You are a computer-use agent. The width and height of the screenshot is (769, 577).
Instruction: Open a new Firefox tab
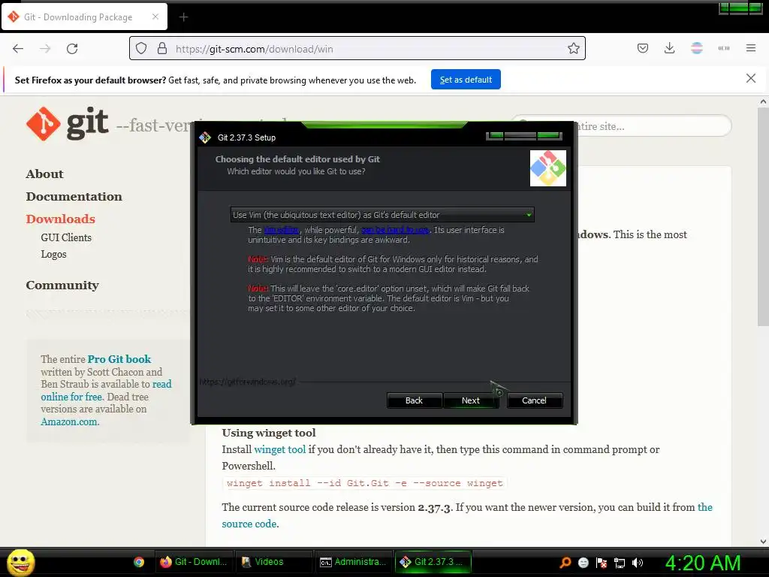pos(183,17)
